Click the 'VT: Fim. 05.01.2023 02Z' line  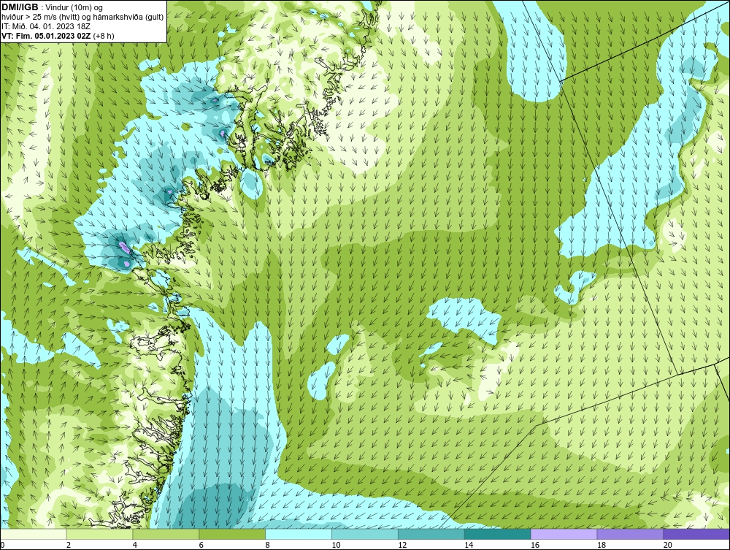point(47,35)
